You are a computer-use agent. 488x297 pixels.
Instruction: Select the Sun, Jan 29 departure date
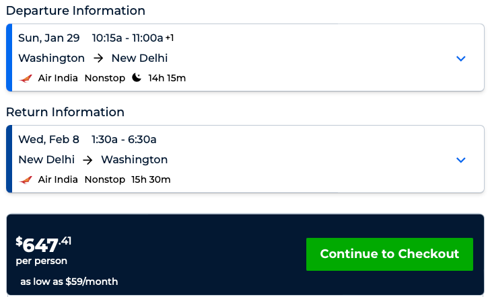pos(49,38)
